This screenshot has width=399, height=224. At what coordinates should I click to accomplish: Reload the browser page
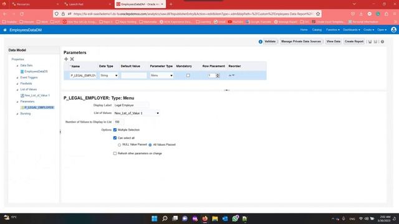coord(22,14)
